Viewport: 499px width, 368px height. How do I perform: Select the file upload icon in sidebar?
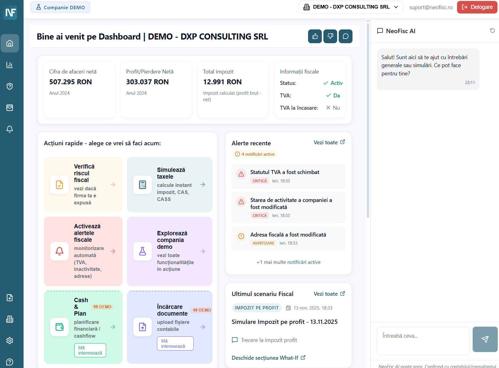(x=10, y=298)
